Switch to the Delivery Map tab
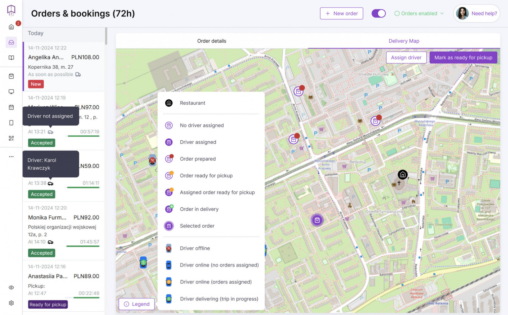The image size is (508, 315). 404,41
